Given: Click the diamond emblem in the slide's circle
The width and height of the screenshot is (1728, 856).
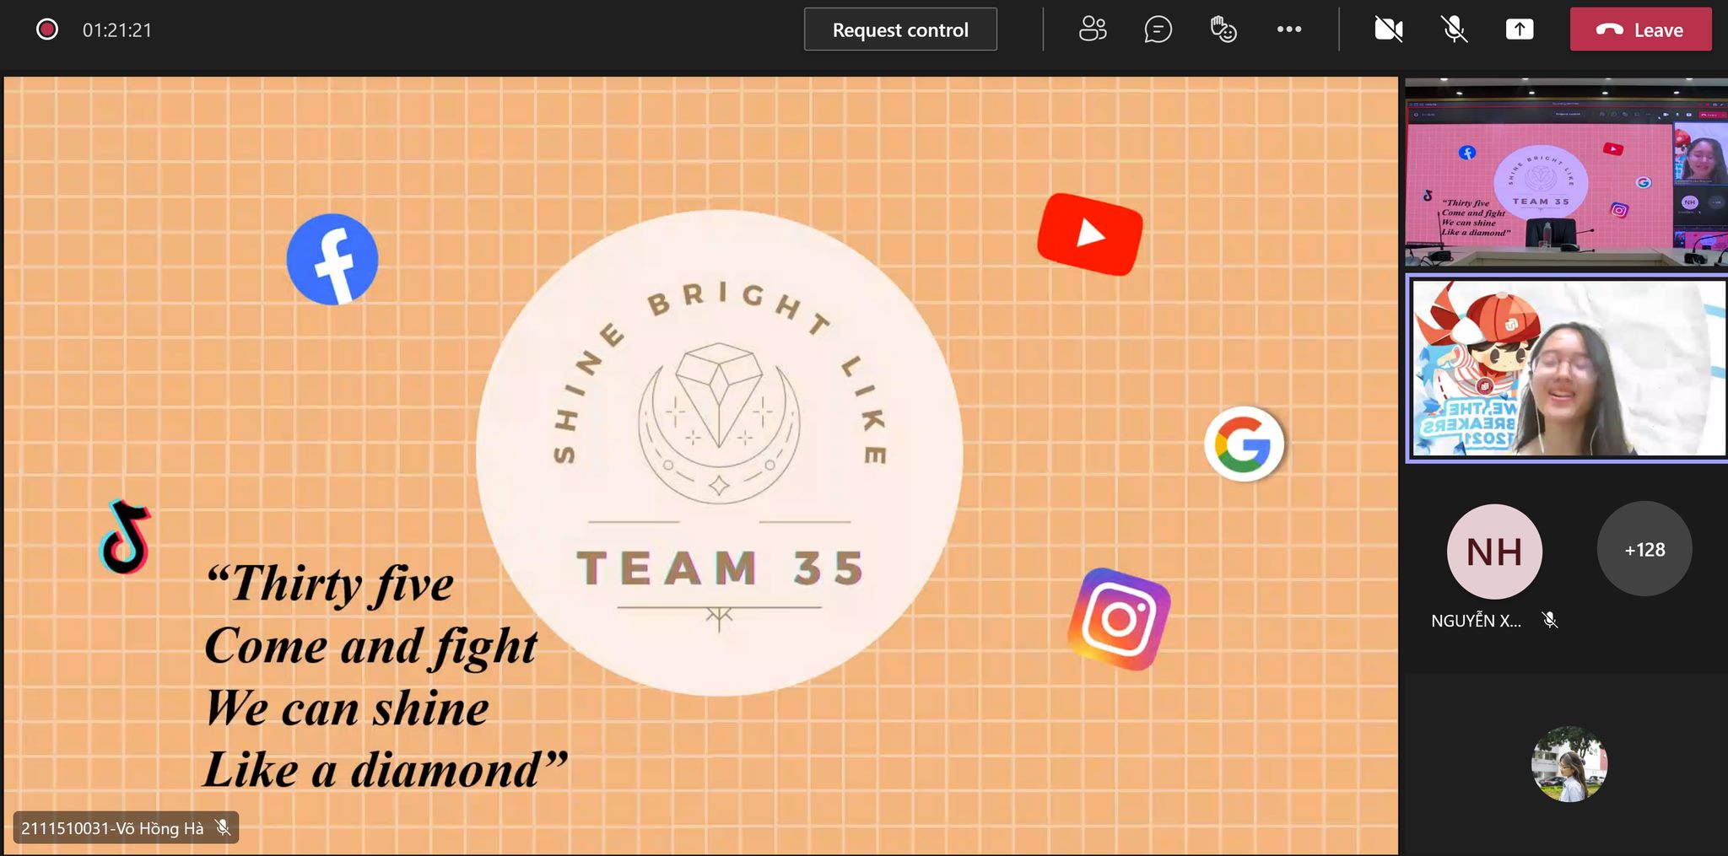Looking at the screenshot, I should click(x=719, y=422).
